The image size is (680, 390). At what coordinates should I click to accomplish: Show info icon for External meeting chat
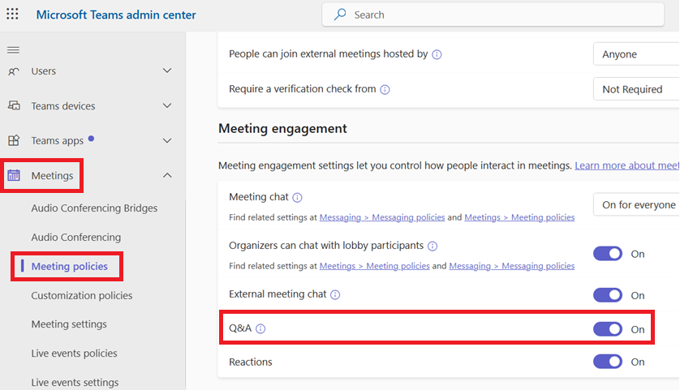(x=335, y=294)
